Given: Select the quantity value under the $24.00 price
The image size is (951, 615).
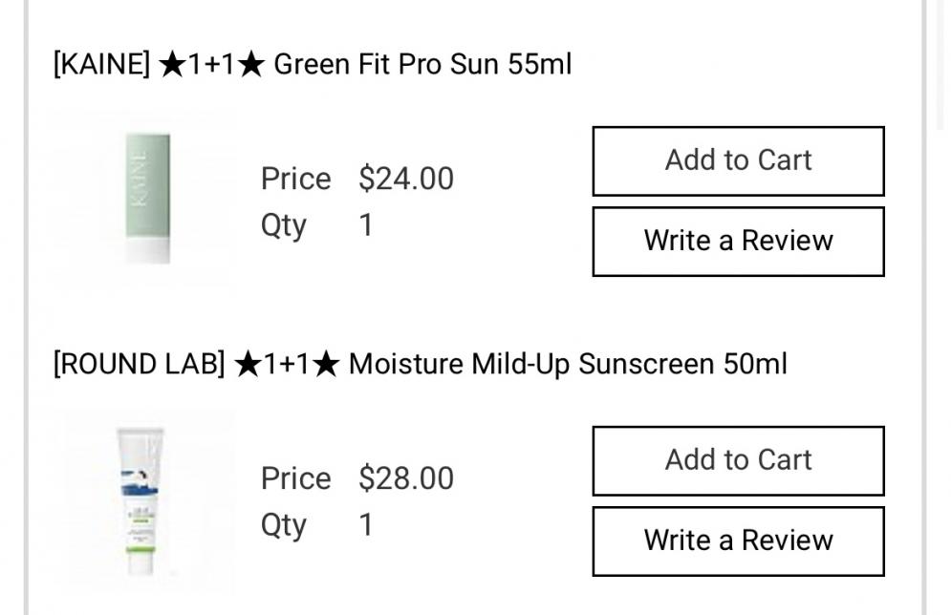Looking at the screenshot, I should click(x=366, y=225).
